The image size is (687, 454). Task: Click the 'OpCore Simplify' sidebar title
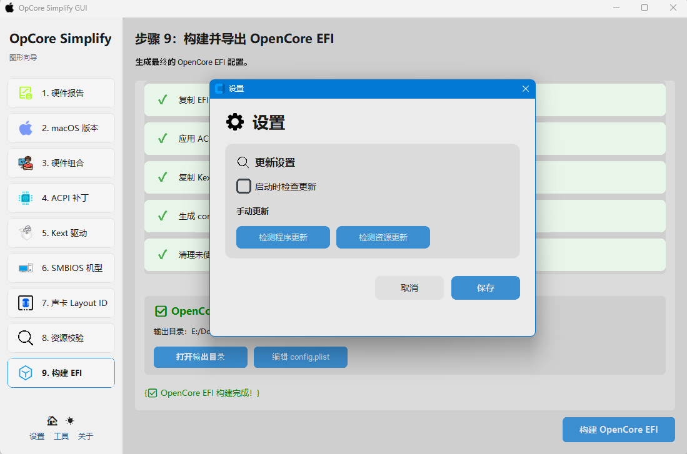(61, 39)
